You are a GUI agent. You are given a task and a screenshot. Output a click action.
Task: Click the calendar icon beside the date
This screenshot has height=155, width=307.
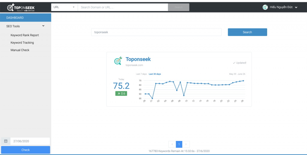tap(6, 141)
